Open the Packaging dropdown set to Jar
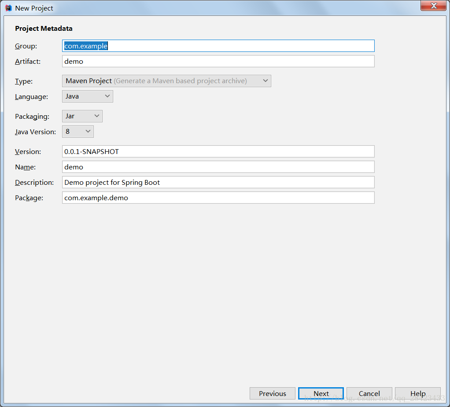 (x=82, y=116)
